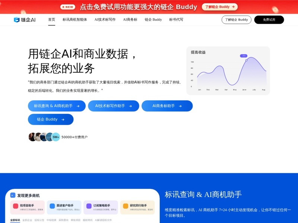Select the 研究同行助手 card
The height and width of the screenshot is (223, 298).
click(137, 207)
